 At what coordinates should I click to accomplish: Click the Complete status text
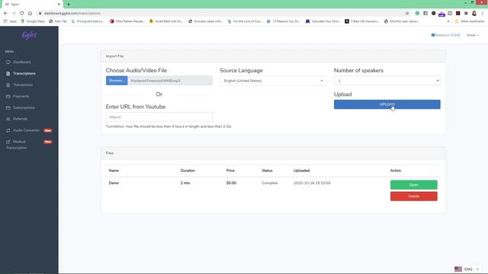[269, 183]
